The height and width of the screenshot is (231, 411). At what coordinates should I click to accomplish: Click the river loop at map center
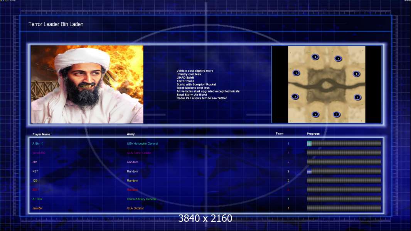click(326, 85)
